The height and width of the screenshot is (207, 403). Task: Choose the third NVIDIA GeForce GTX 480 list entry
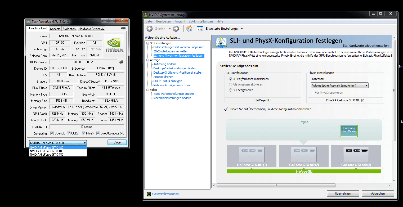(58, 155)
